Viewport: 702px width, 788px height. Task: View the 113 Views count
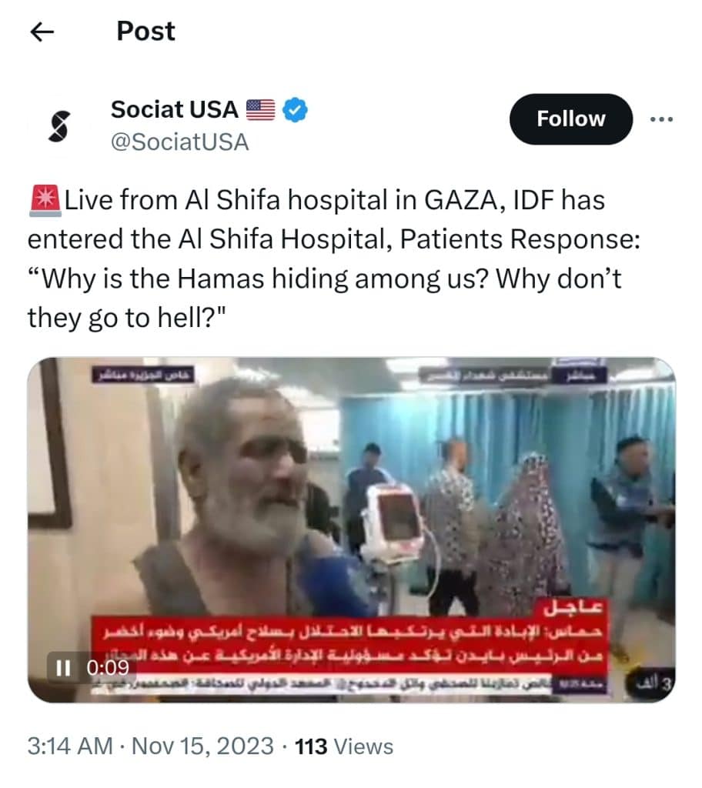344,746
